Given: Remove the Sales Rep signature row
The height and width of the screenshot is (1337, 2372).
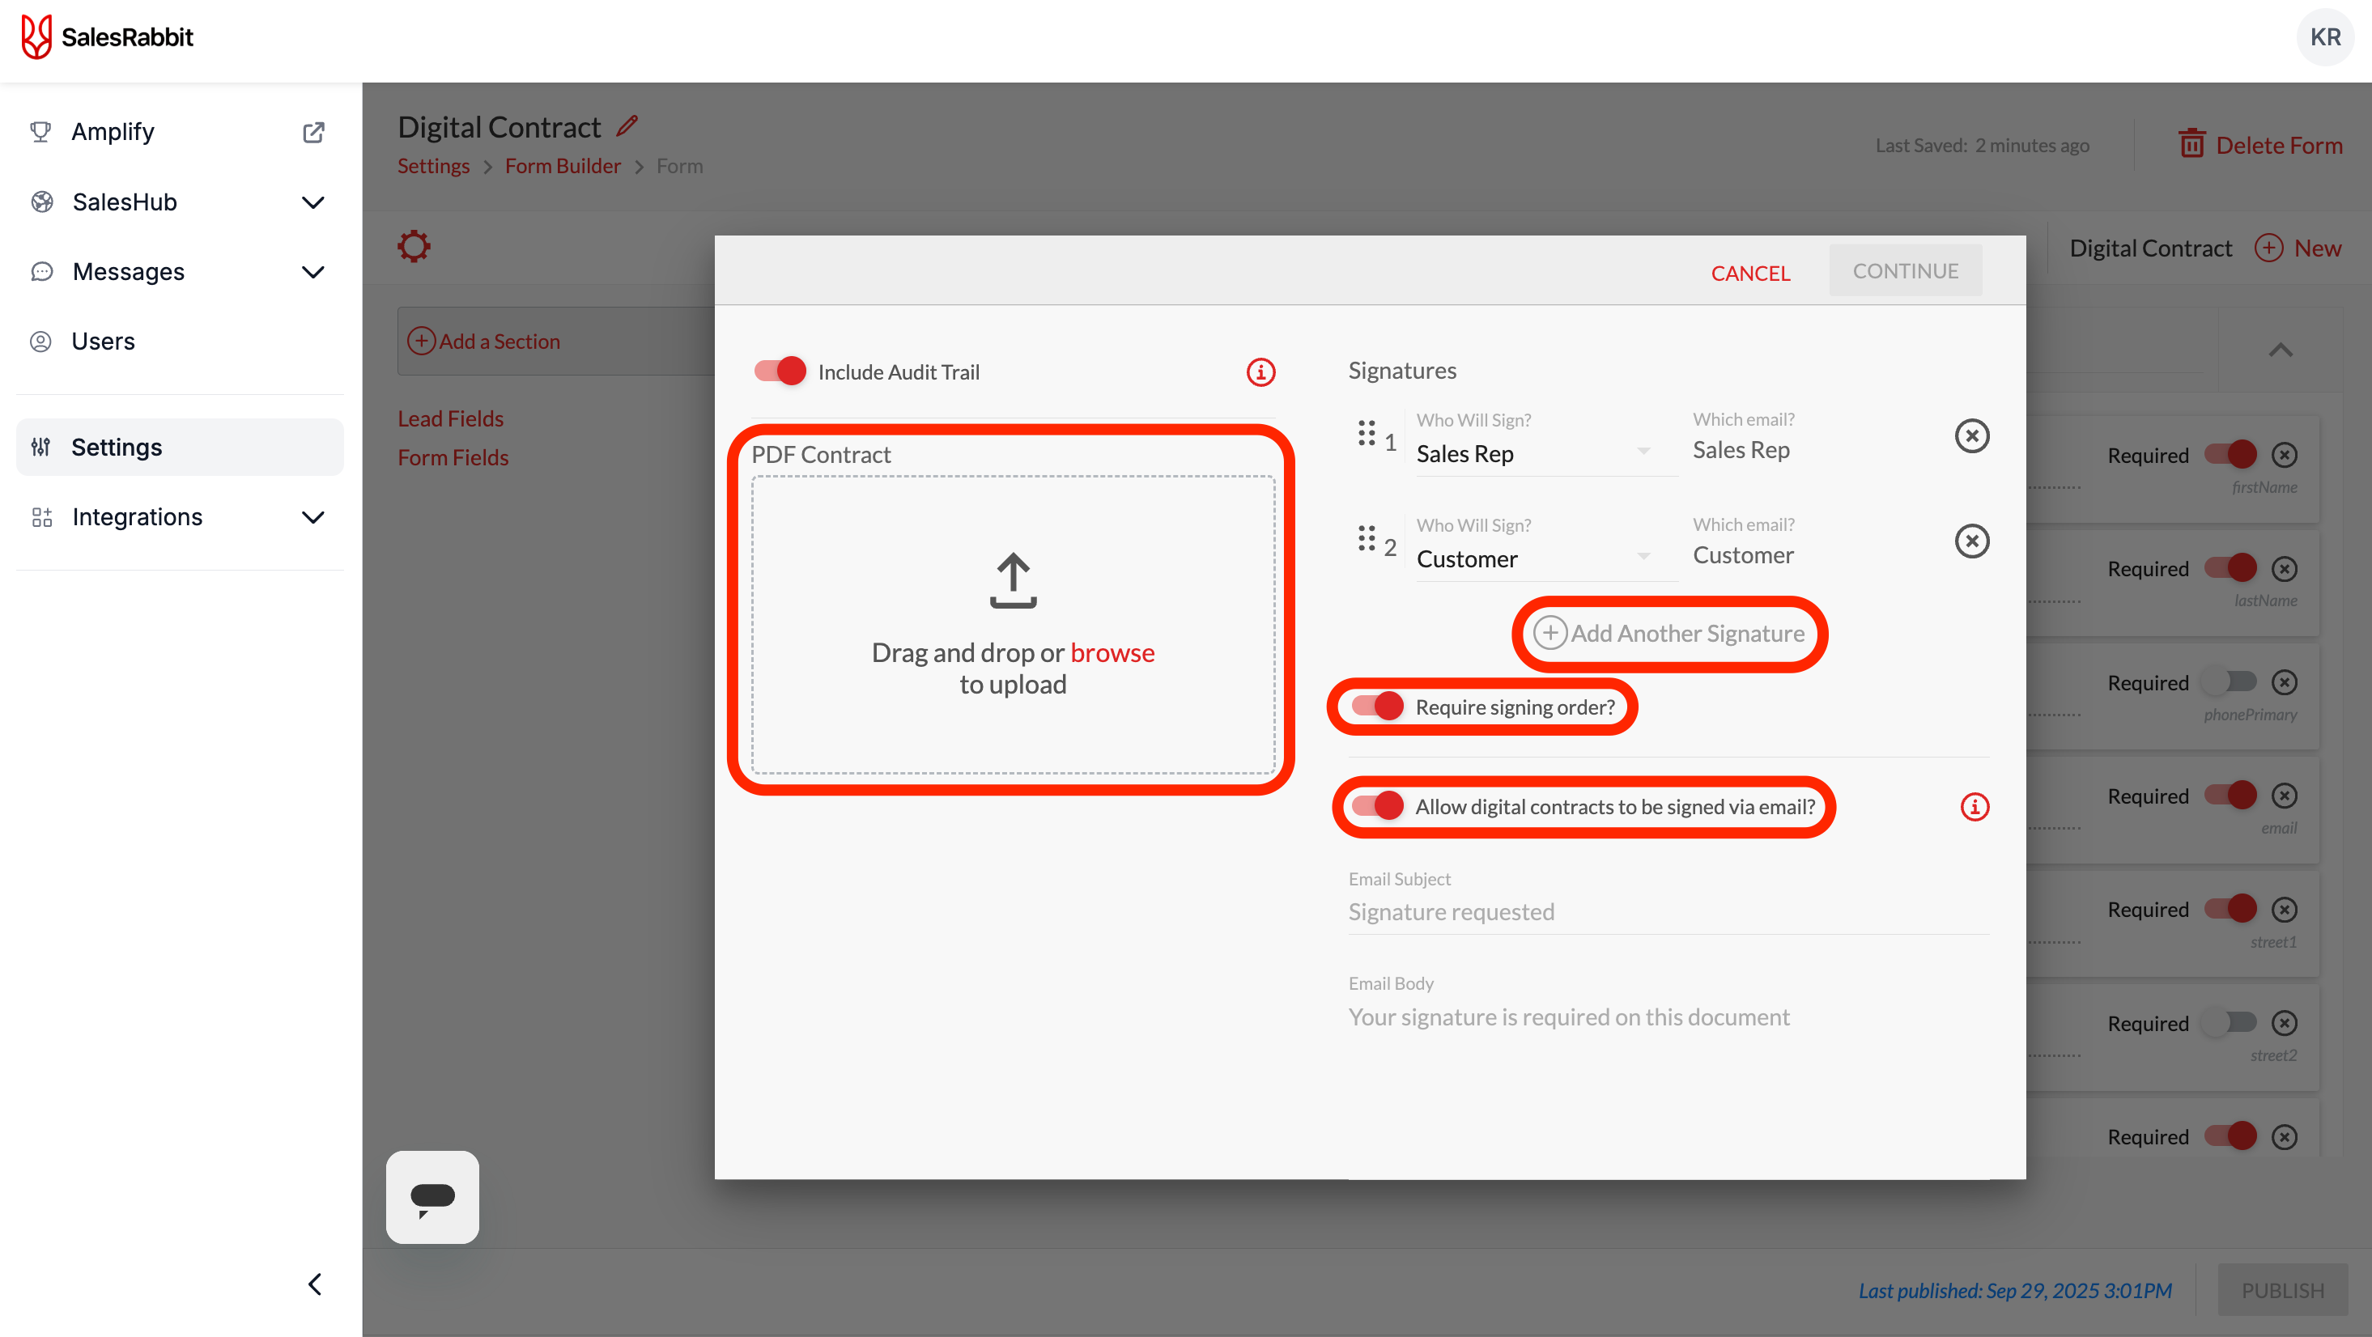Looking at the screenshot, I should point(1971,435).
